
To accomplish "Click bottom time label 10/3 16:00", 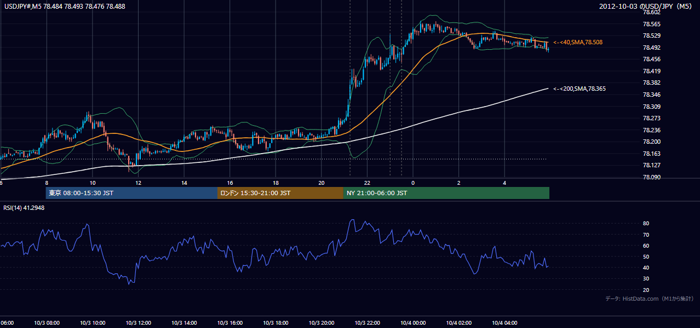I will (x=229, y=323).
